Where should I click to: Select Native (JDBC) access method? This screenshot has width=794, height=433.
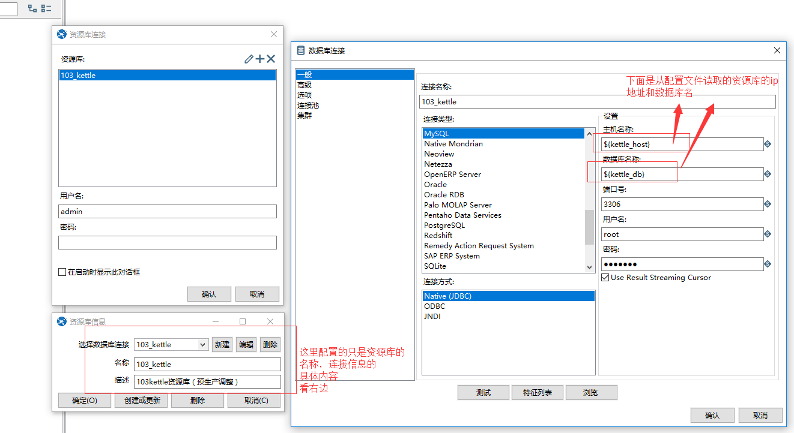508,296
